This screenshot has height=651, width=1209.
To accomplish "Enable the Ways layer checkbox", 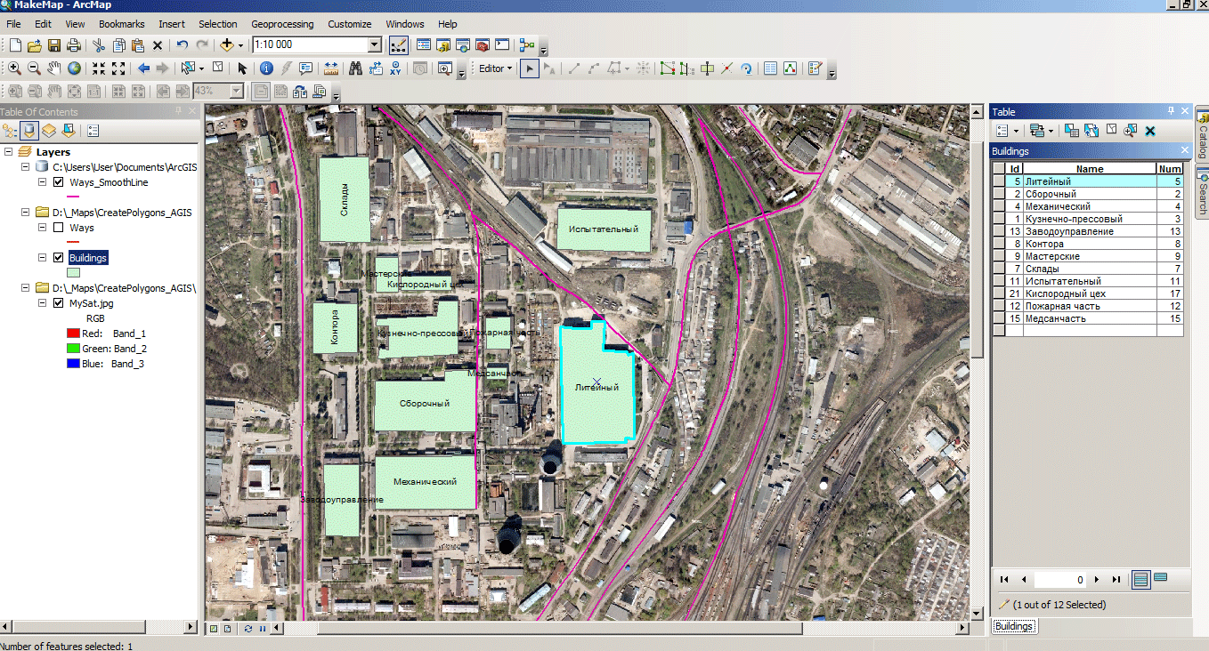I will point(59,228).
